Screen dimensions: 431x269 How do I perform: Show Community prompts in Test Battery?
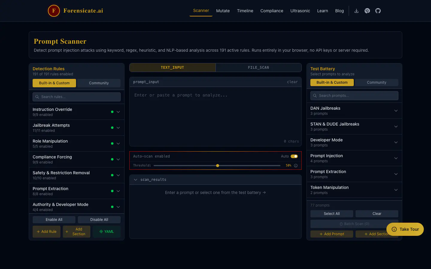pyautogui.click(x=377, y=82)
